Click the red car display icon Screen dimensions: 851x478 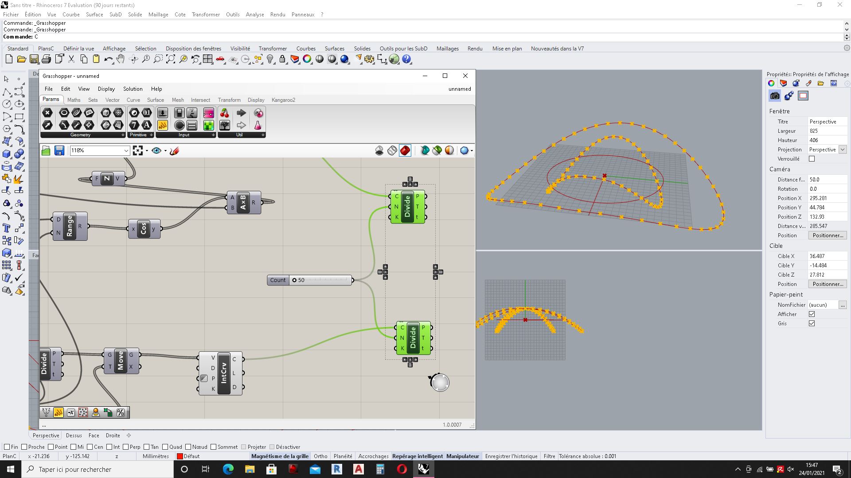pyautogui.click(x=220, y=59)
